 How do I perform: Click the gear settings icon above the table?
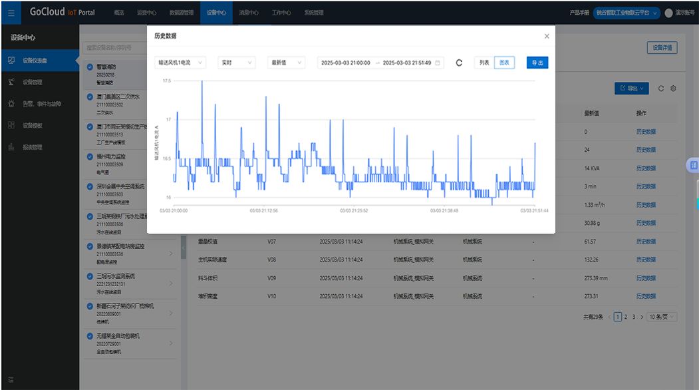[x=673, y=89]
